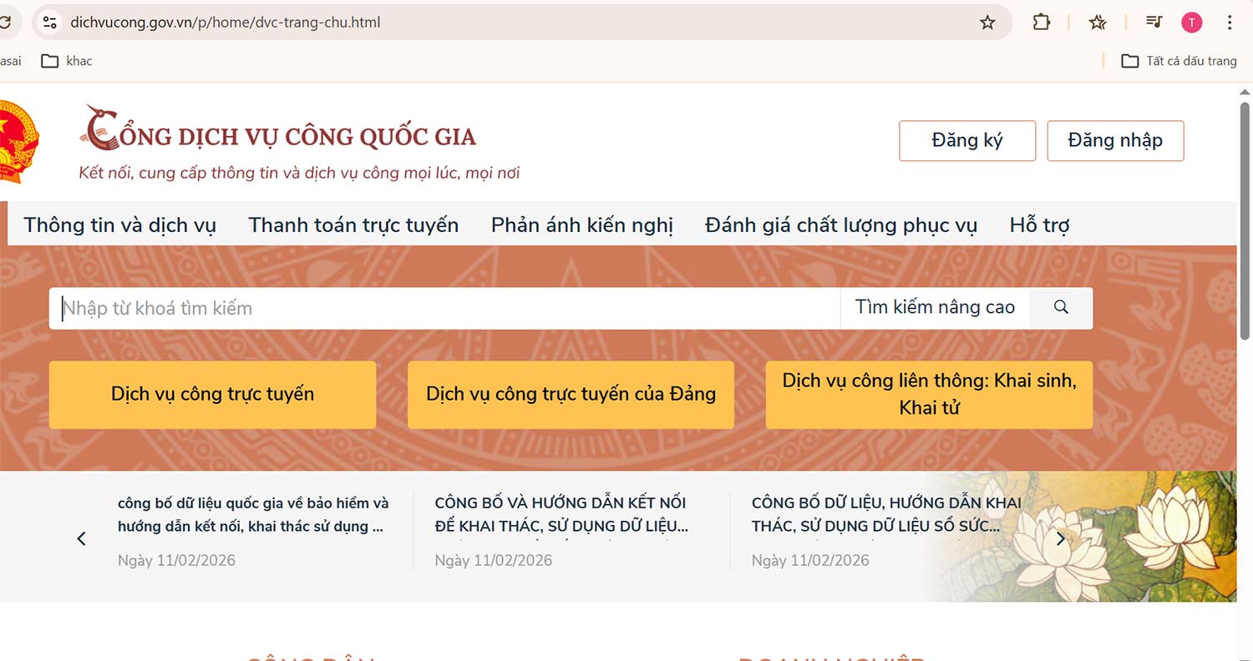Open the browser profile avatar
1253x661 pixels.
click(x=1191, y=23)
